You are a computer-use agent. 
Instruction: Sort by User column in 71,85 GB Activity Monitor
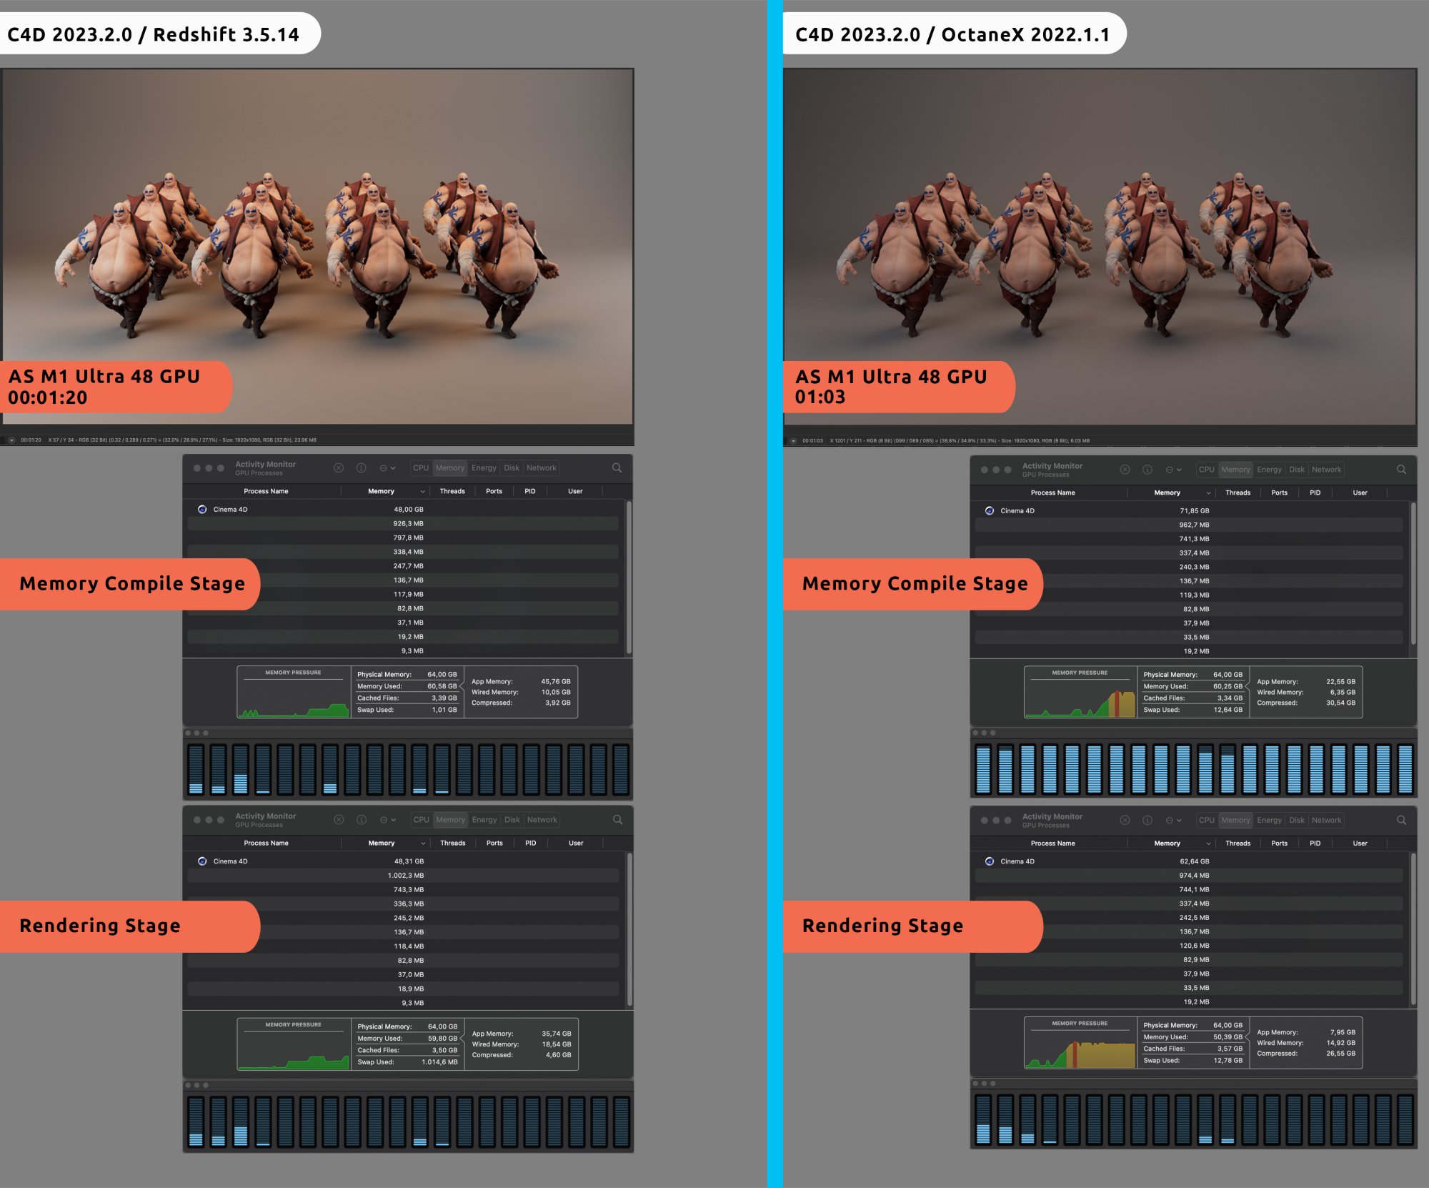[1360, 493]
